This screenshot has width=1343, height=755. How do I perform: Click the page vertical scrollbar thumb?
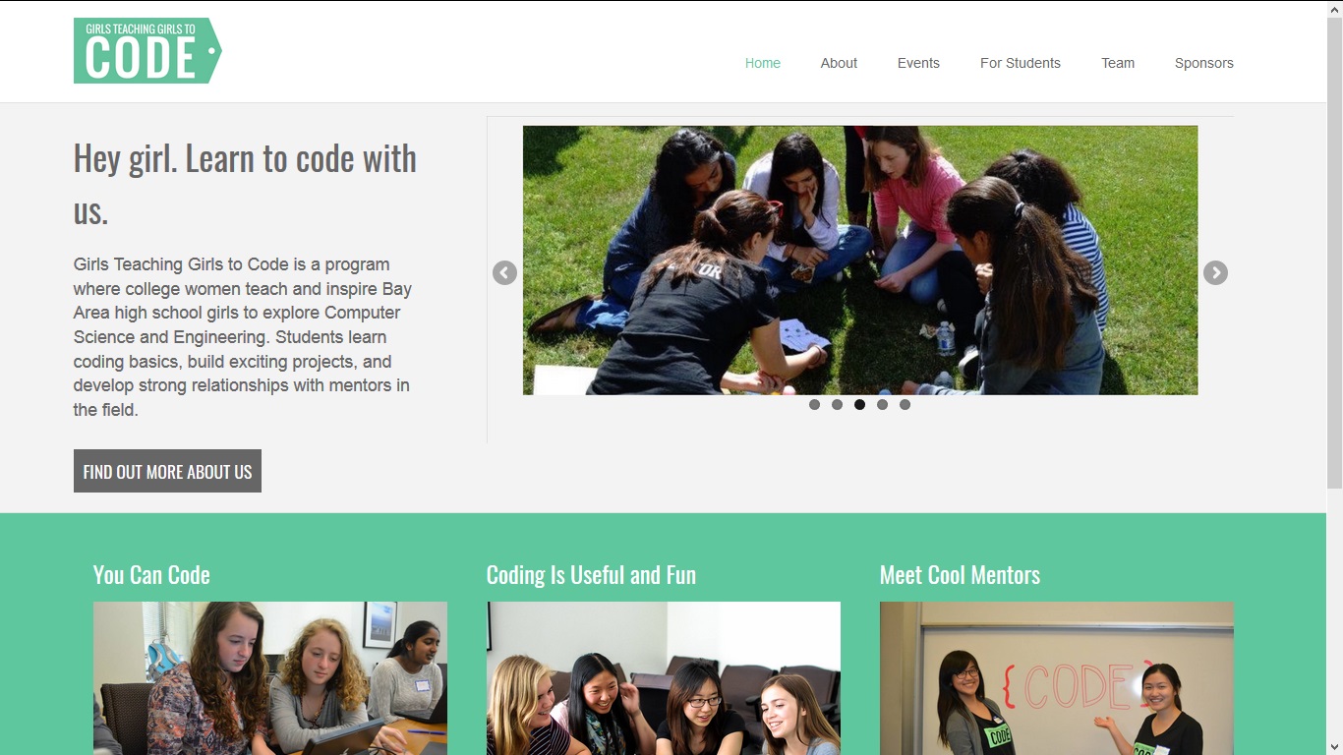point(1334,252)
